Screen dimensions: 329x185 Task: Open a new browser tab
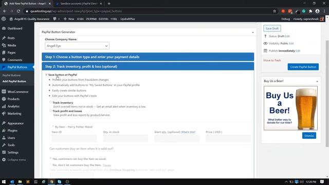coord(109,4)
